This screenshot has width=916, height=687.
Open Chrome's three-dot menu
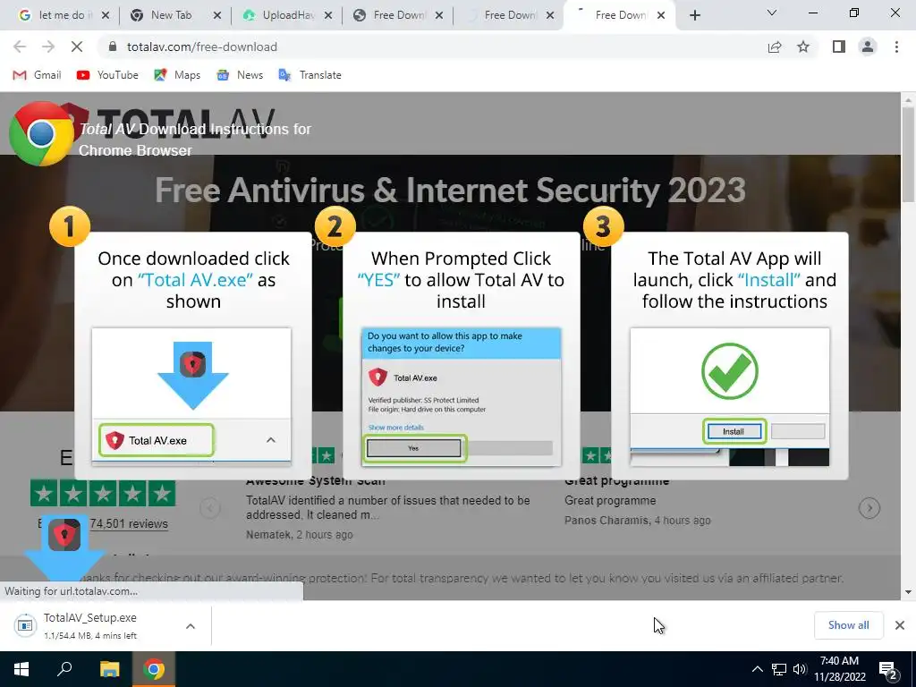[x=896, y=47]
